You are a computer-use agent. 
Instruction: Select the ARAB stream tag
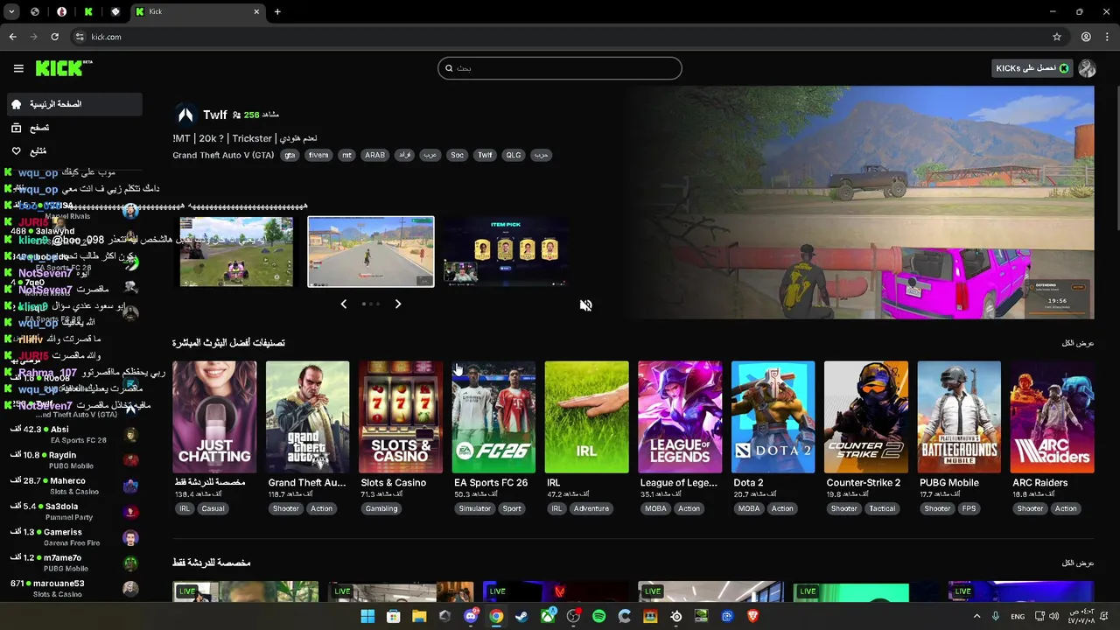(x=374, y=155)
